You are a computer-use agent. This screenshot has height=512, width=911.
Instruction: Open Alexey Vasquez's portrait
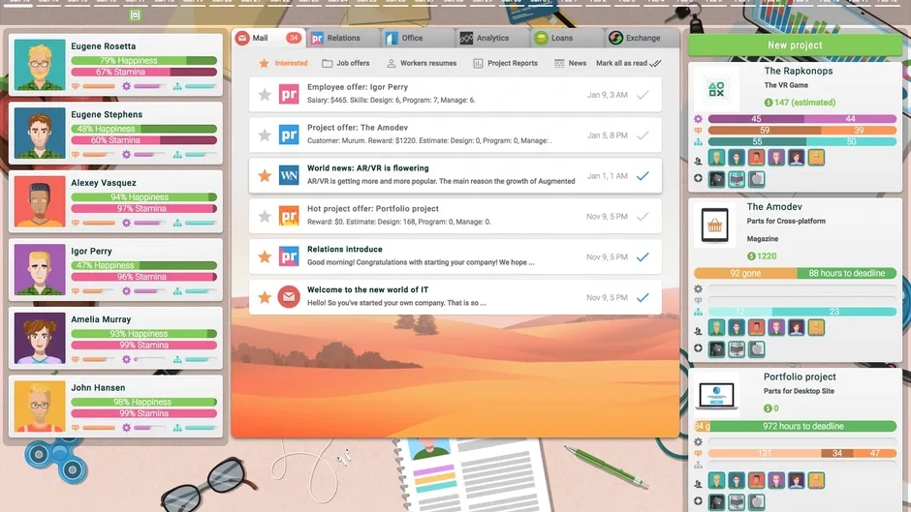tap(40, 201)
